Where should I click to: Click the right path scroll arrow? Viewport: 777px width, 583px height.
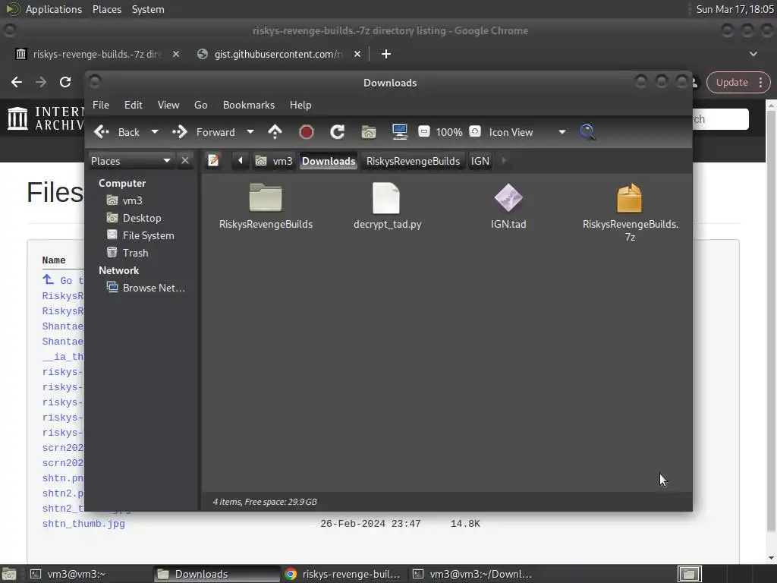(504, 161)
